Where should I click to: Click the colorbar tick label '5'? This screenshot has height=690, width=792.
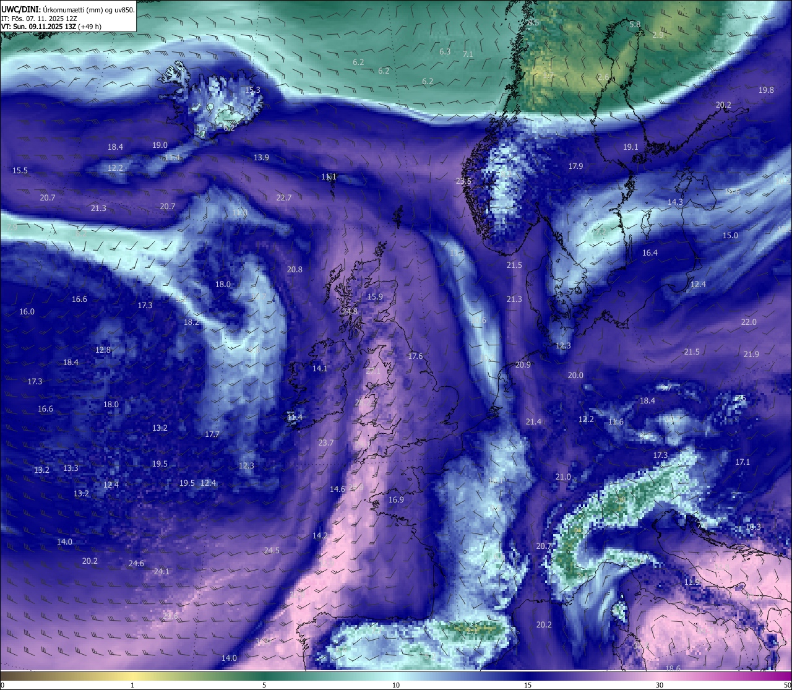point(264,685)
